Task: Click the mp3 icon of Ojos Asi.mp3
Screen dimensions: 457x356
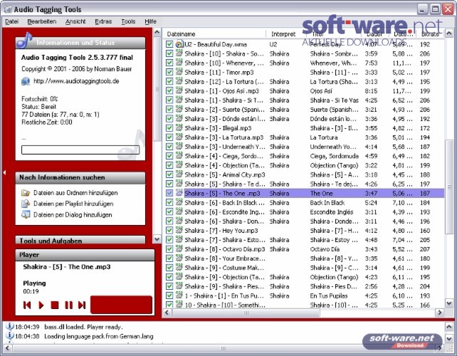Action: 179,90
